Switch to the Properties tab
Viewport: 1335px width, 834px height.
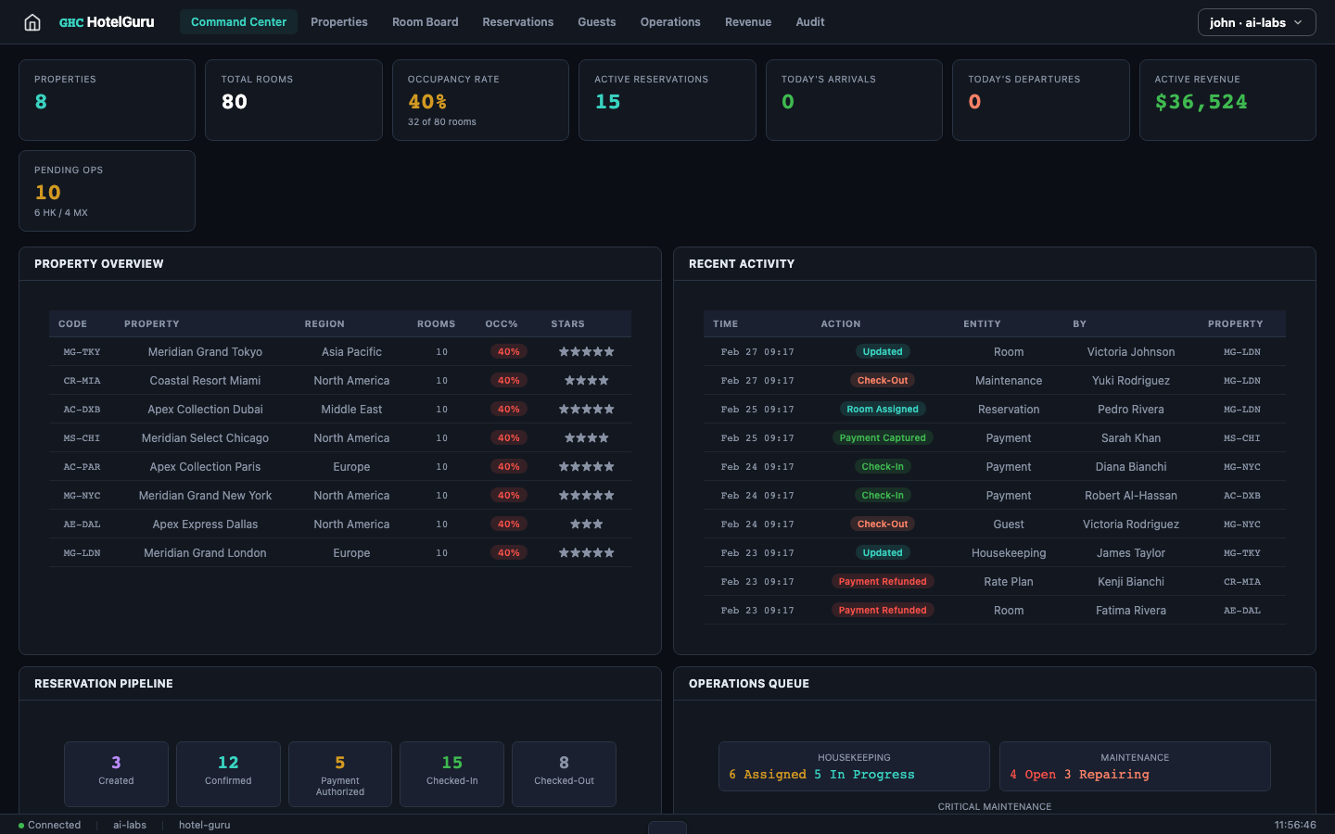click(339, 21)
